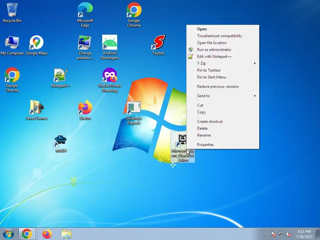This screenshot has width=320, height=240.
Task: Open Properties from the context menu
Action: coord(223,145)
